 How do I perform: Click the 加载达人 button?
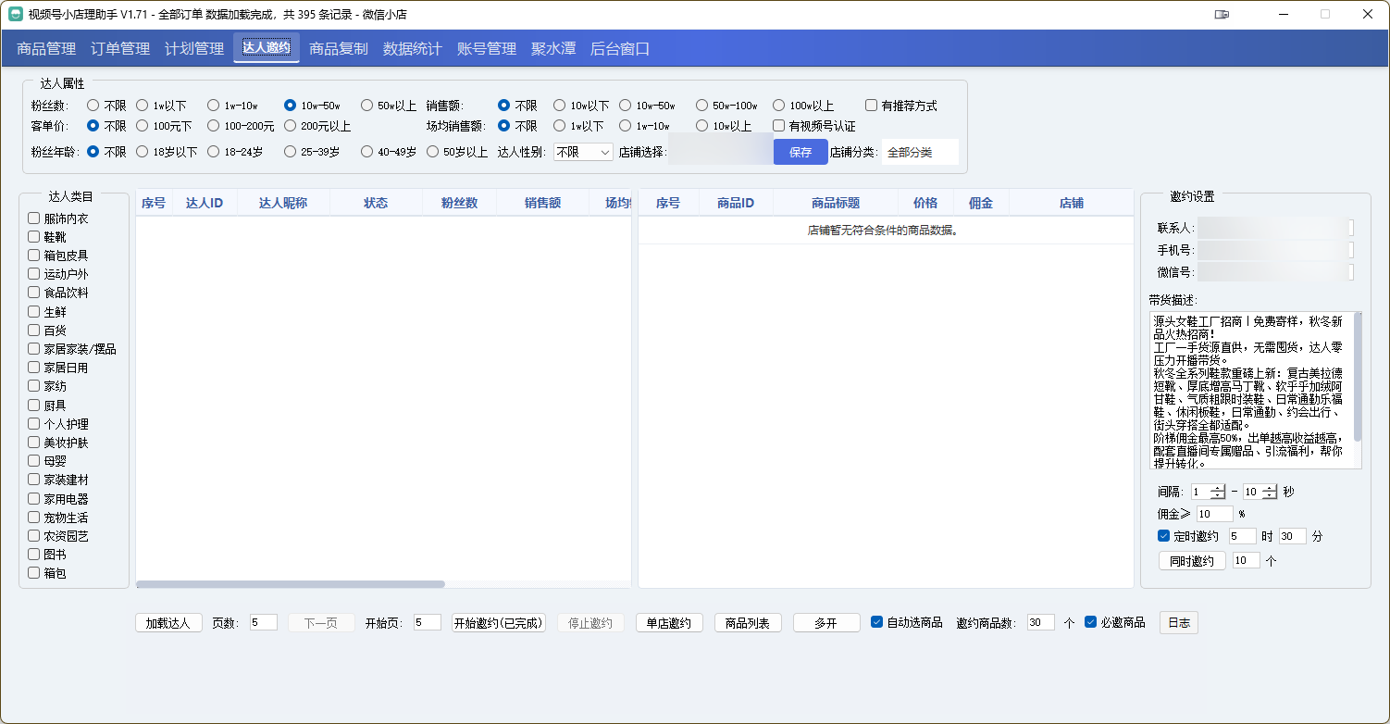click(x=168, y=623)
